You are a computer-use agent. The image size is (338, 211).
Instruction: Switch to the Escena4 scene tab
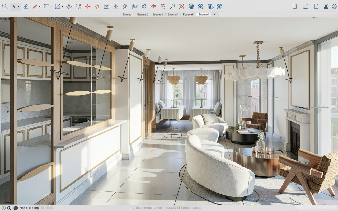173,15
